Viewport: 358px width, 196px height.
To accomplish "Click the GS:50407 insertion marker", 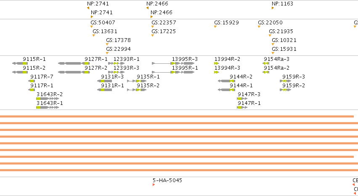I will pos(92,27).
